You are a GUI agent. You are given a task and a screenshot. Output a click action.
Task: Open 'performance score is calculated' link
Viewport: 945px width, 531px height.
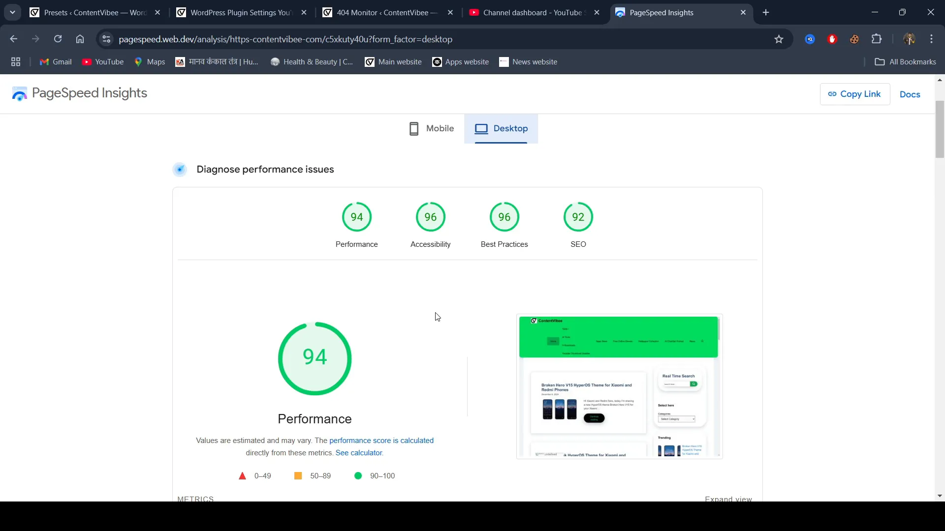coord(381,441)
